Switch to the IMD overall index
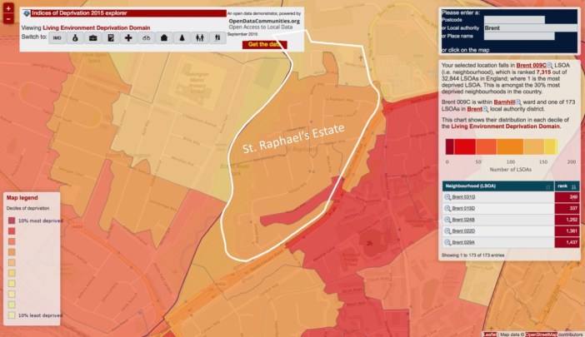This screenshot has width=585, height=337. pyautogui.click(x=57, y=38)
